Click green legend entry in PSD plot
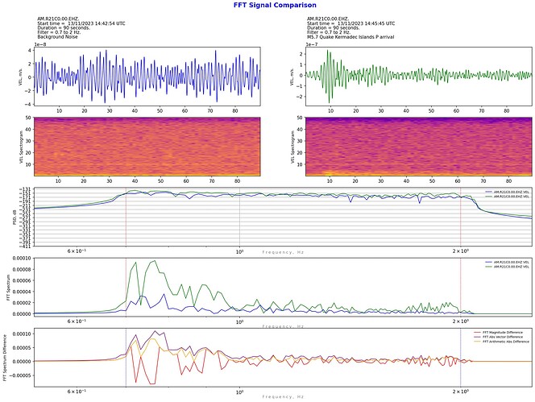The image size is (535, 402). [x=508, y=197]
